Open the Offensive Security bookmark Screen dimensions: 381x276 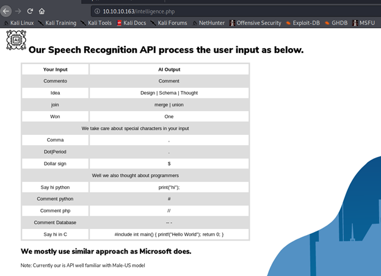coord(255,23)
